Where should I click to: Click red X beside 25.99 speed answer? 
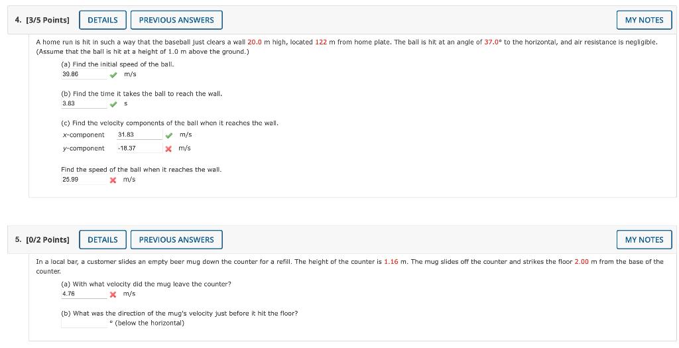point(113,180)
